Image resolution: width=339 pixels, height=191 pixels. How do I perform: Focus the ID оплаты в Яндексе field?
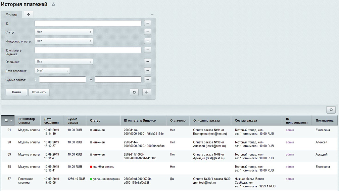[x=88, y=50]
